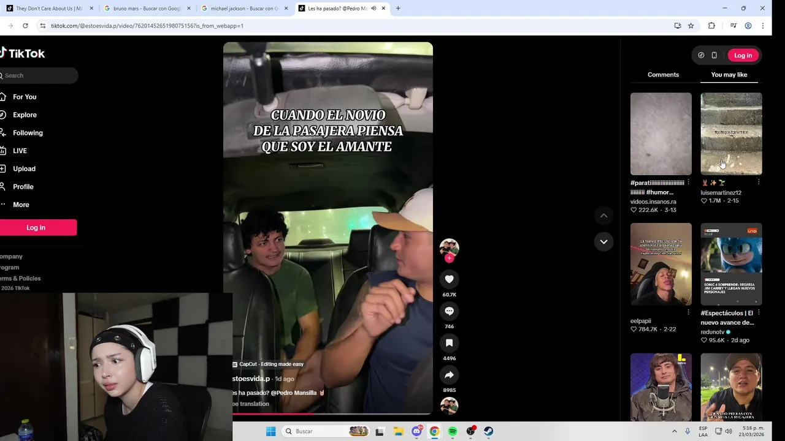Open the get coins icon beside Log in

point(701,55)
